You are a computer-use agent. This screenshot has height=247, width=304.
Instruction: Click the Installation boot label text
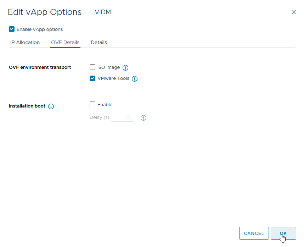pyautogui.click(x=27, y=106)
